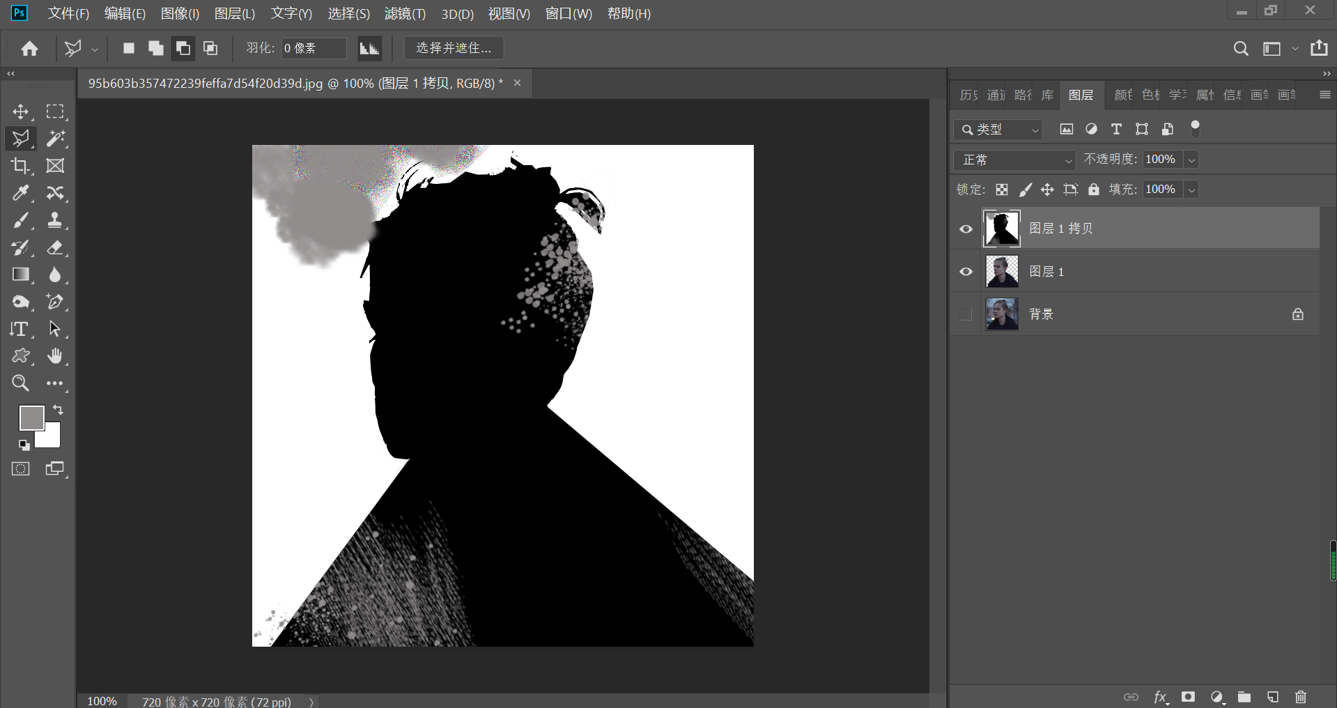Select the Frame tool

click(x=55, y=166)
